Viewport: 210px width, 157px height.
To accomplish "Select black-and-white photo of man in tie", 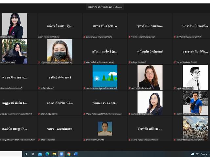I will tap(195, 77).
